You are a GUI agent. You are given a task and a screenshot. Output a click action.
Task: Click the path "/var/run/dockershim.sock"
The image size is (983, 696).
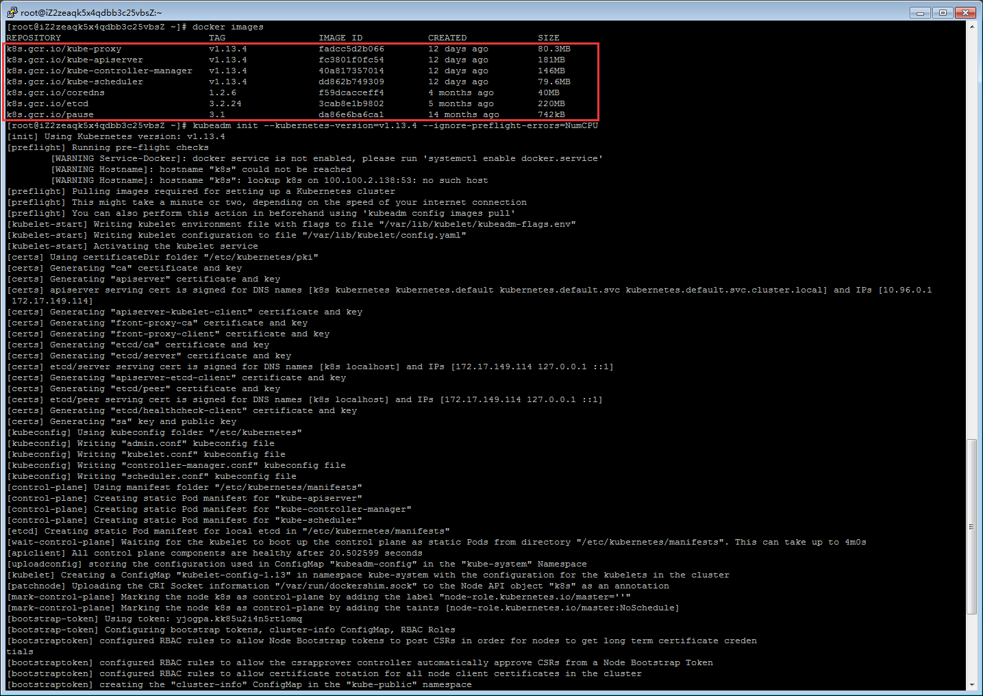click(x=346, y=586)
